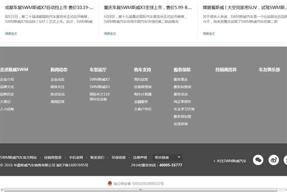Click the horizontal scrollbar left arrow
Image resolution: width=287 pixels, height=192 pixels.
pyautogui.click(x=2, y=190)
